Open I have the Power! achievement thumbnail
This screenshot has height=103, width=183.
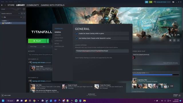(97, 87)
